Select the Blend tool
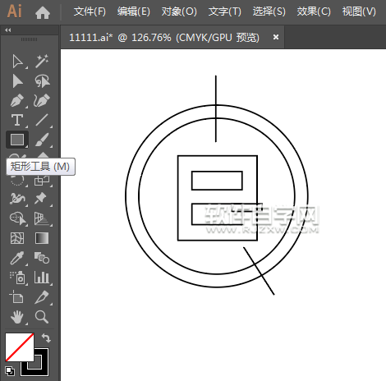 [42, 258]
